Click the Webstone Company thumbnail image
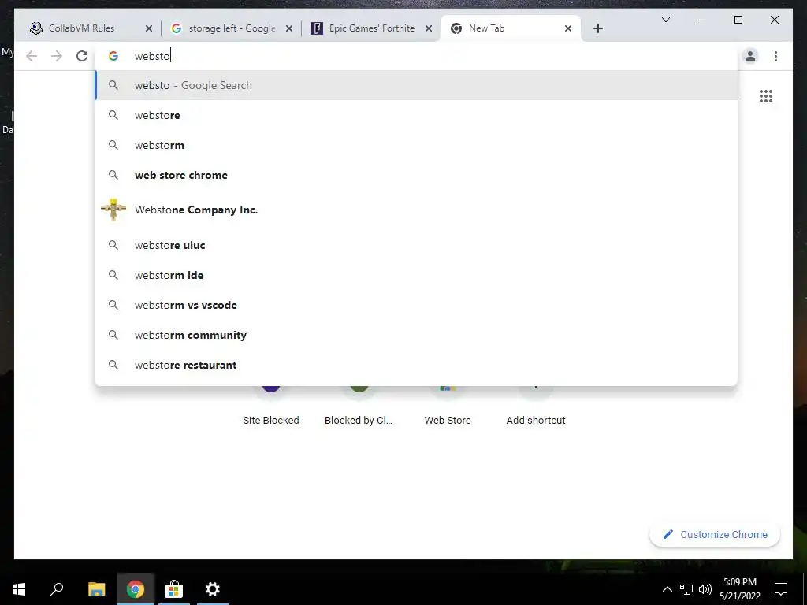Image resolution: width=807 pixels, height=605 pixels. coord(113,210)
